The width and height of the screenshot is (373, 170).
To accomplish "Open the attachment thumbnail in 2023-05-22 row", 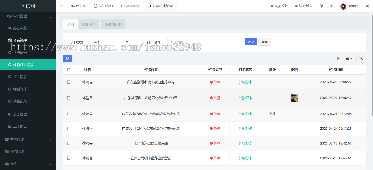I will click(295, 98).
